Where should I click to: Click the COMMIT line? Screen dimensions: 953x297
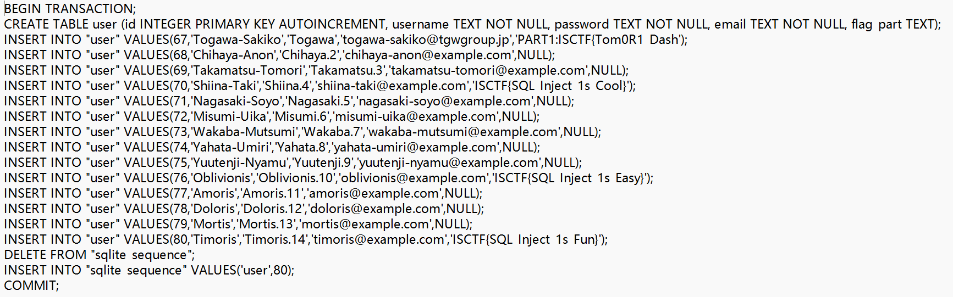point(31,285)
